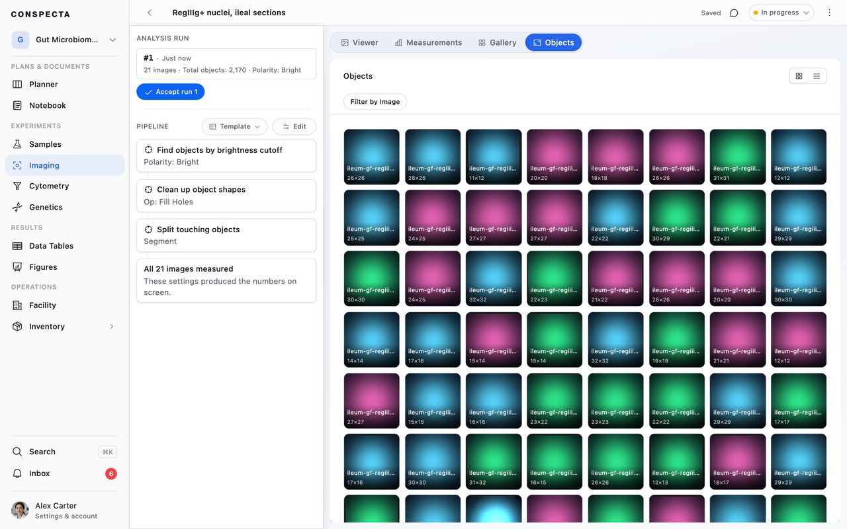This screenshot has width=847, height=529.
Task: Open the Search entry in the sidebar
Action: tap(64, 452)
